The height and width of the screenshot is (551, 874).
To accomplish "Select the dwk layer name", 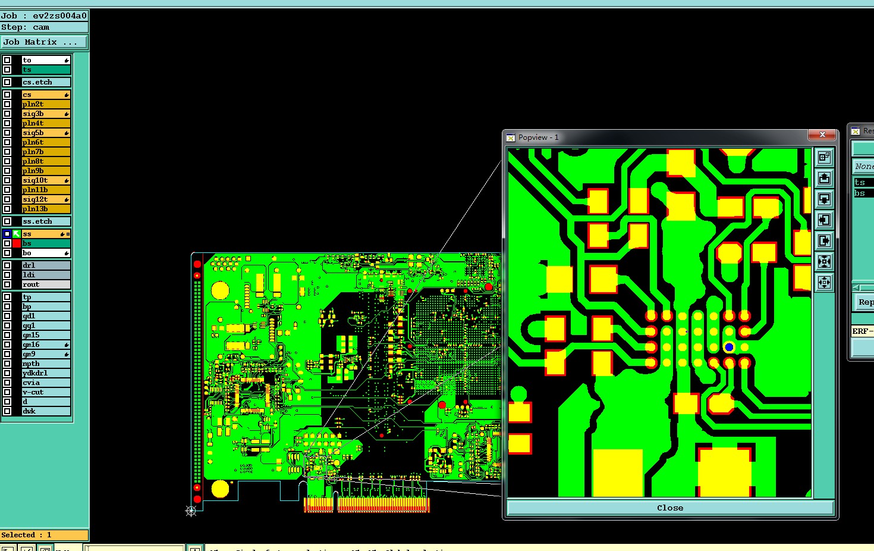I will (x=46, y=411).
